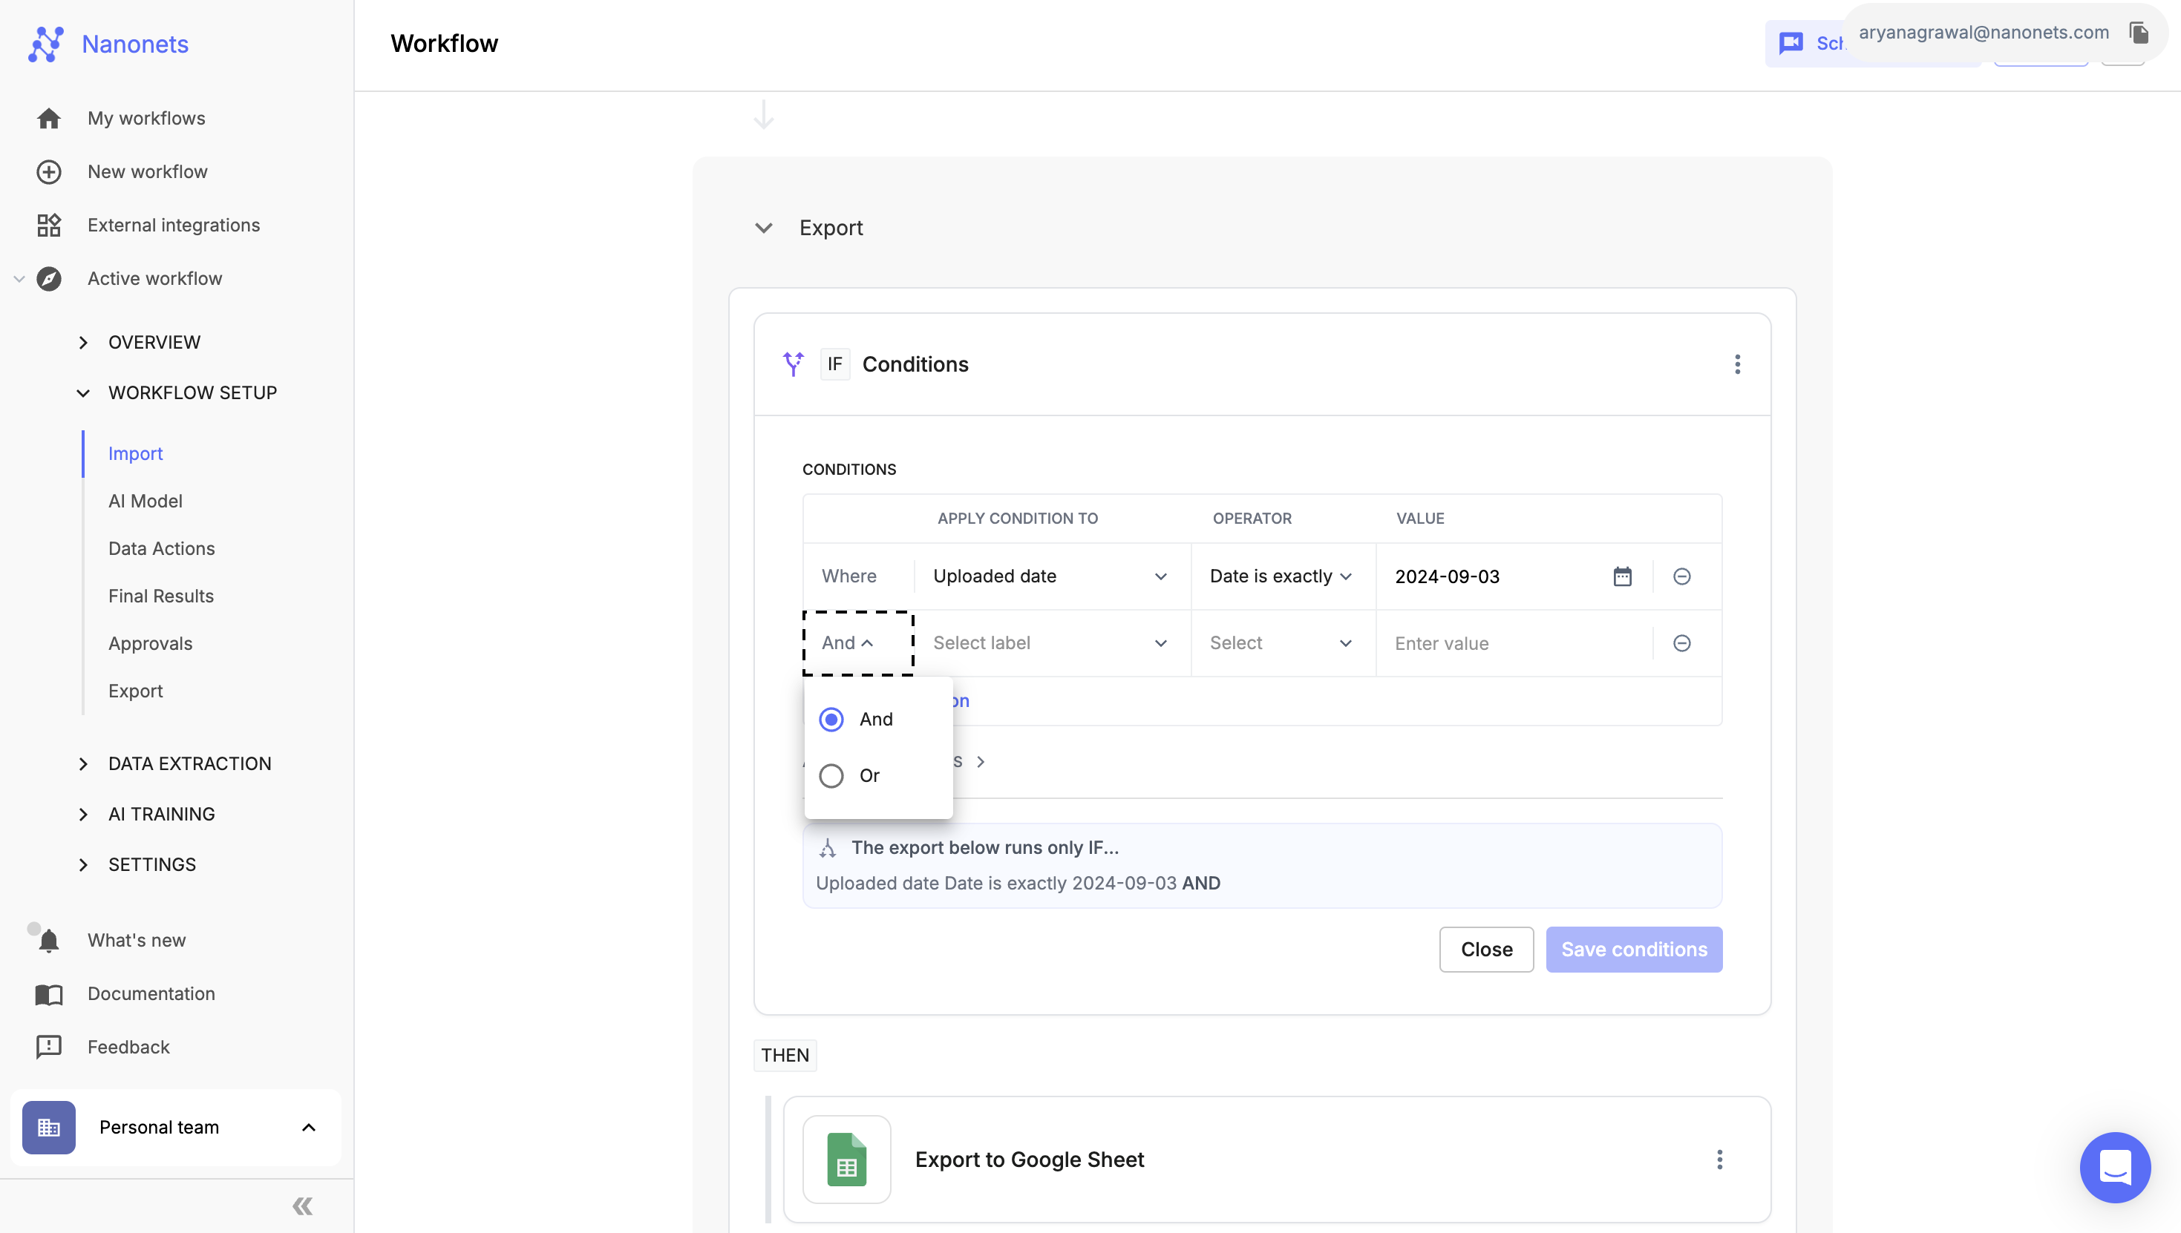Open the Export to Google Sheet card
This screenshot has width=2181, height=1233.
[1277, 1160]
